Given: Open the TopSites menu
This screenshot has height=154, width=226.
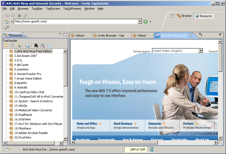Looking at the screenshot, I should 37,9.
